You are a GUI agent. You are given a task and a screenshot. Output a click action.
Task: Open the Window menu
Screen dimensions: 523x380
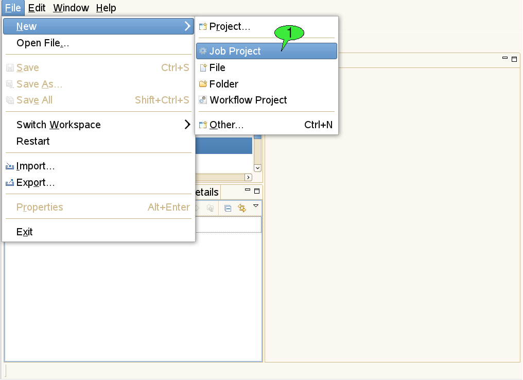(71, 8)
